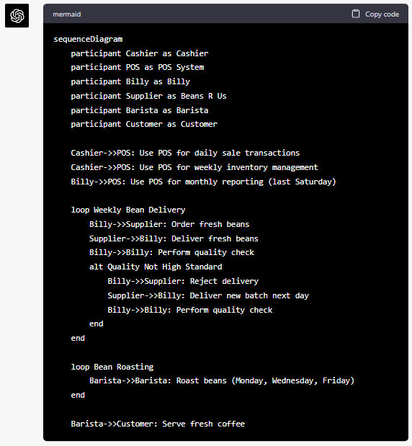This screenshot has height=446, width=412.
Task: Click the Order fresh beans code line
Action: point(169,224)
